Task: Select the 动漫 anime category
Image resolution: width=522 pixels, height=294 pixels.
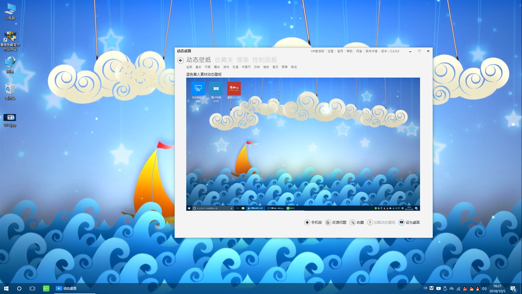Action: [x=235, y=67]
